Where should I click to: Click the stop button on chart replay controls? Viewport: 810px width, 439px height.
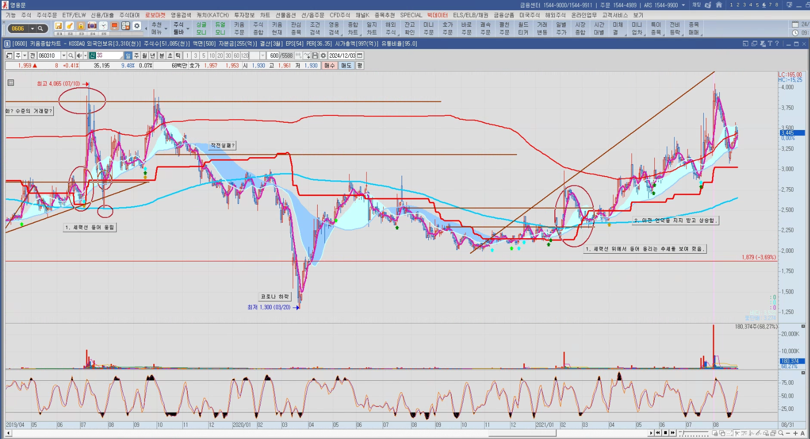coord(665,433)
